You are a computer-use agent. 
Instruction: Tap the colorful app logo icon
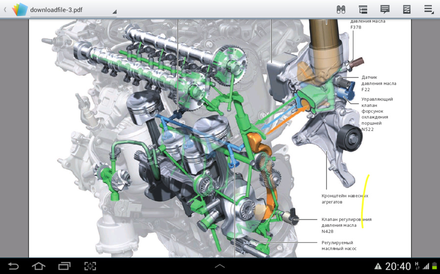point(20,10)
